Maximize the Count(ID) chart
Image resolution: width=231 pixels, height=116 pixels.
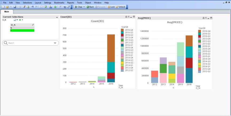click(134, 17)
